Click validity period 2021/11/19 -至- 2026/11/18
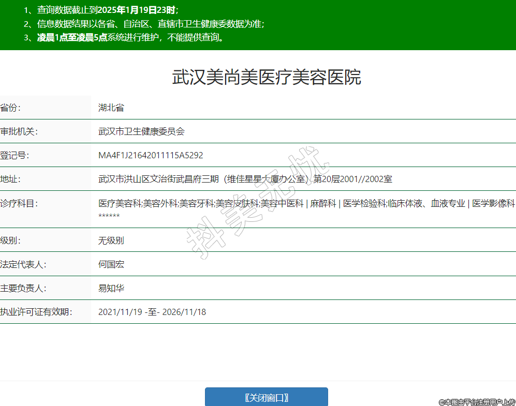This screenshot has width=516, height=406. click(152, 312)
